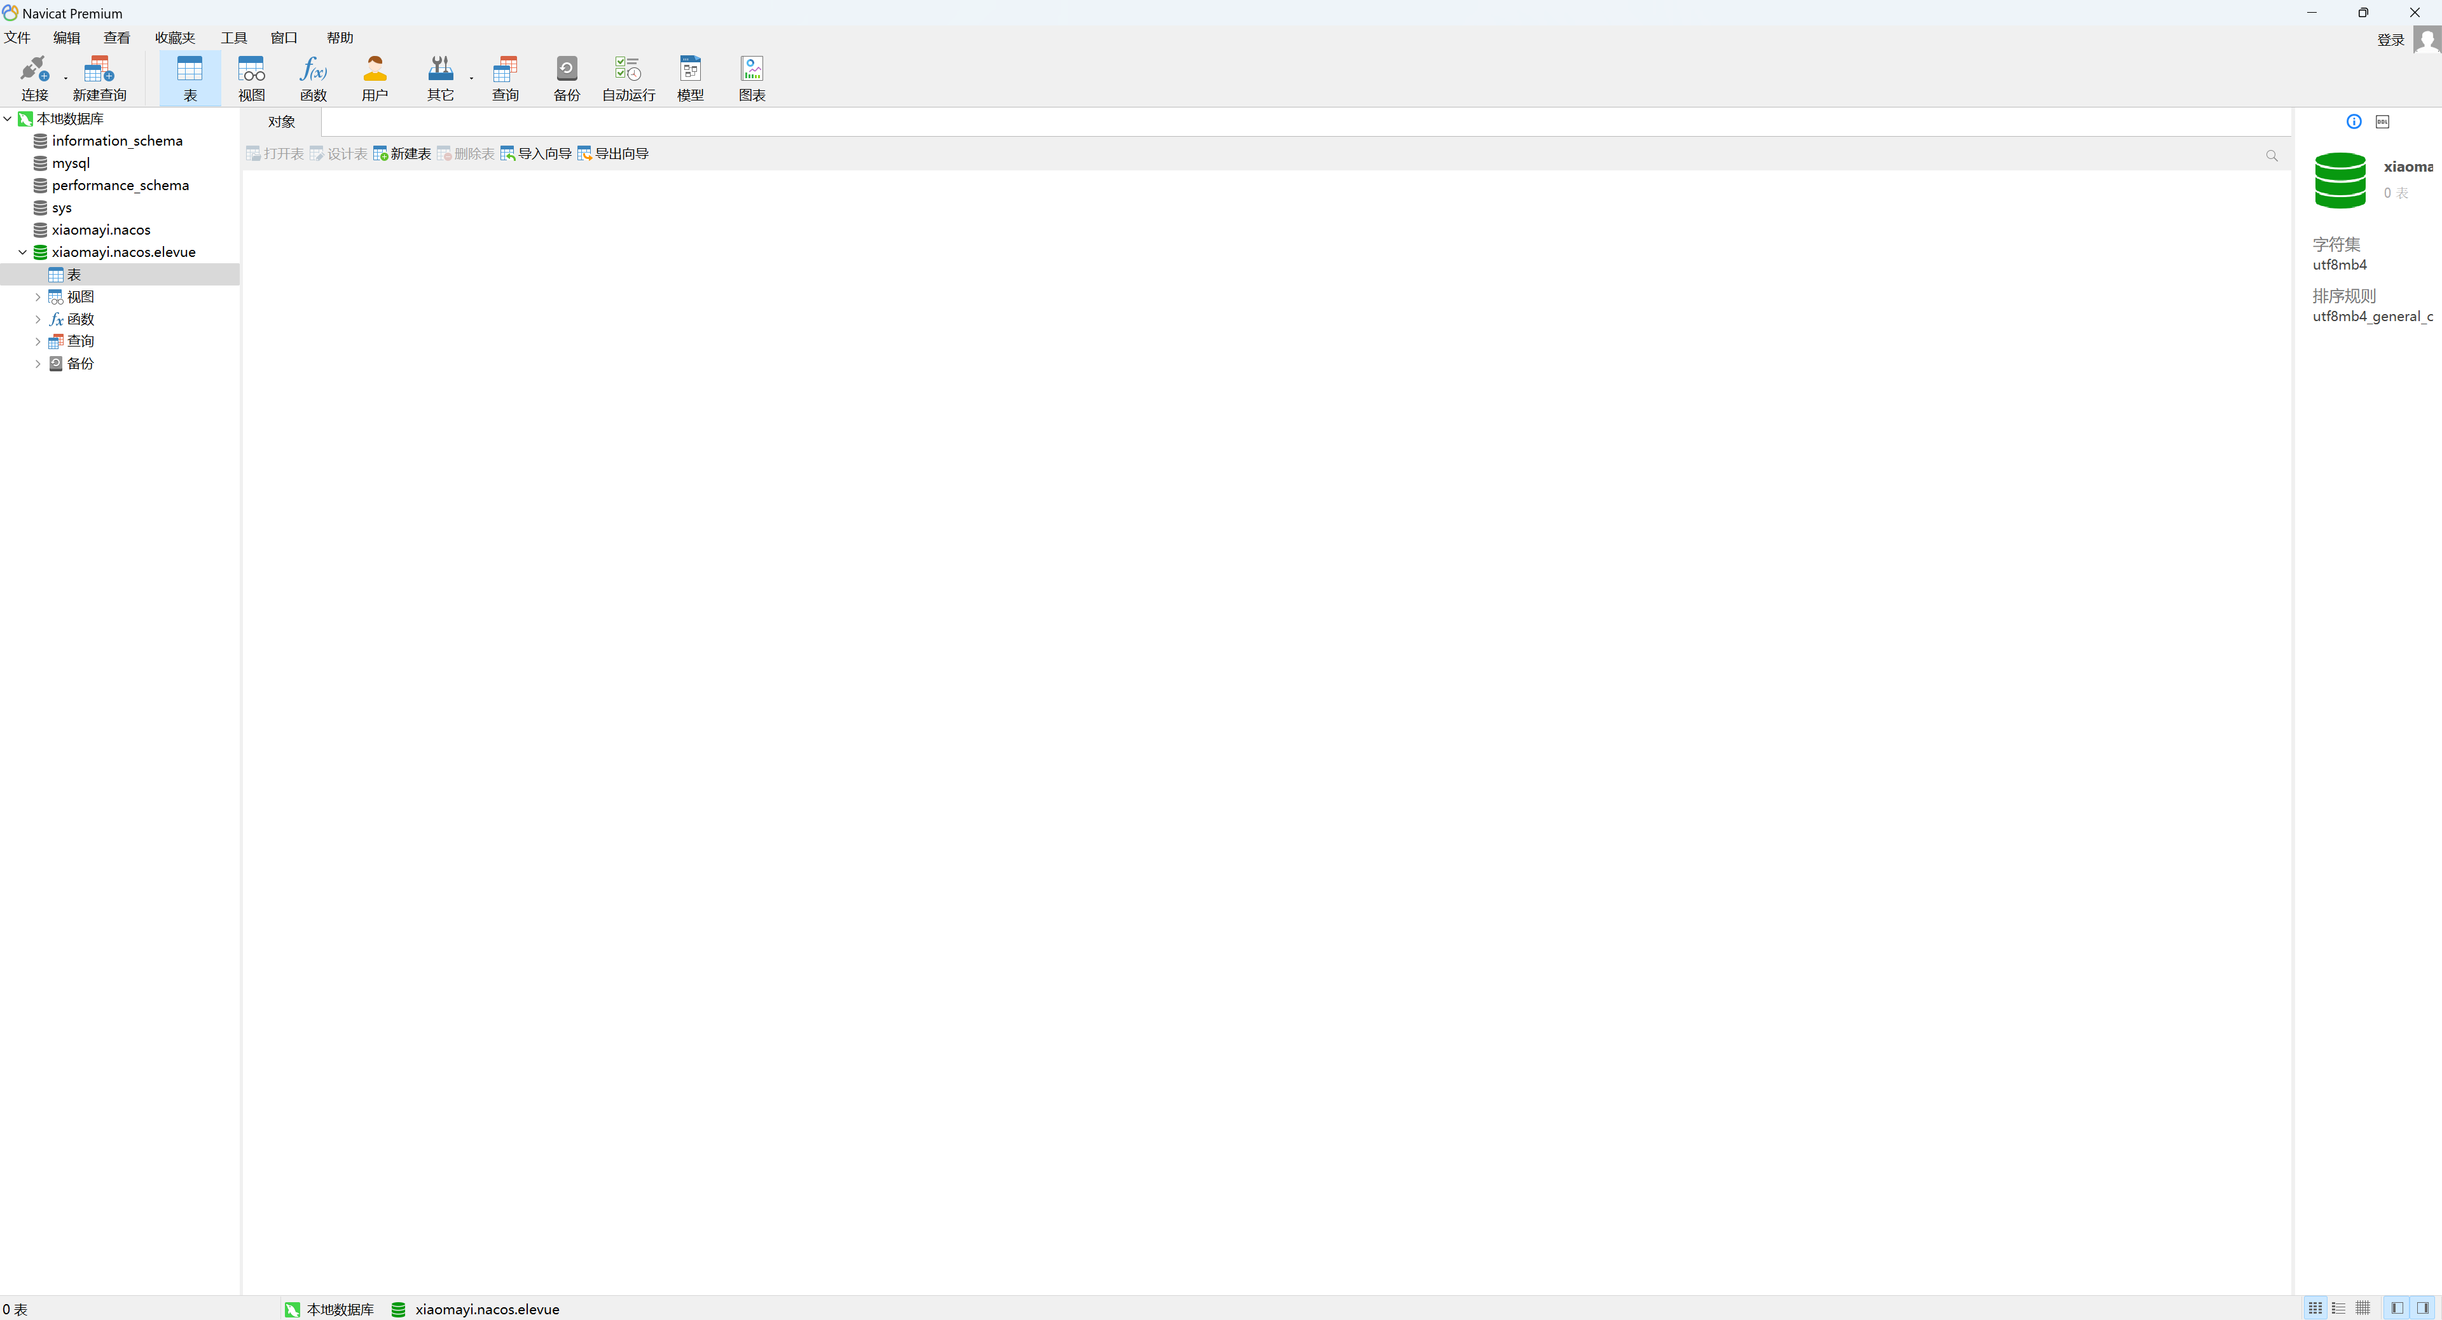Select xiaomayi.nacos database in tree
This screenshot has width=2442, height=1320.
click(x=102, y=230)
